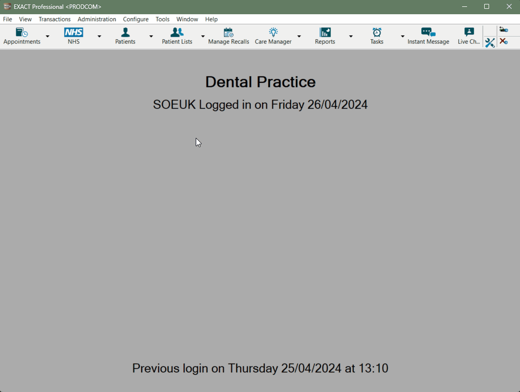Viewport: 520px width, 392px height.
Task: Open the Care Manager tool
Action: point(273,35)
